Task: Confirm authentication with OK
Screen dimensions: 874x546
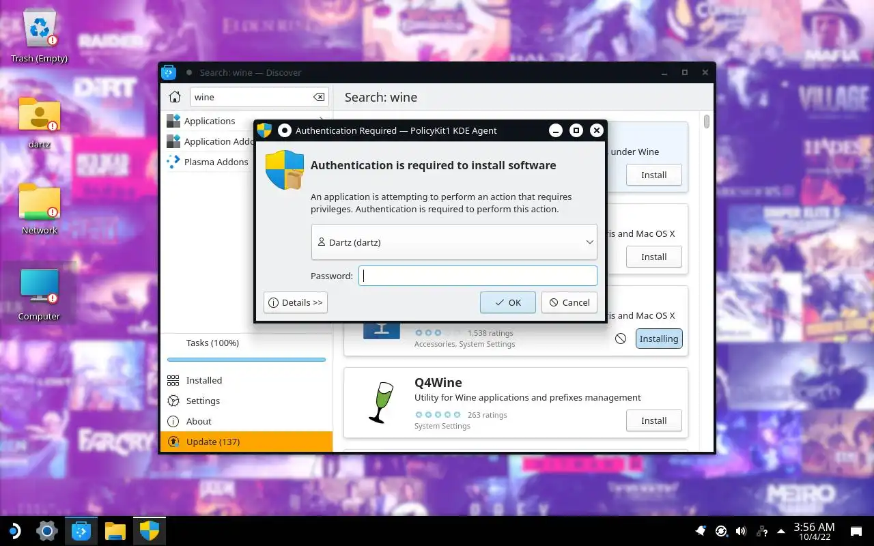Action: 507,302
